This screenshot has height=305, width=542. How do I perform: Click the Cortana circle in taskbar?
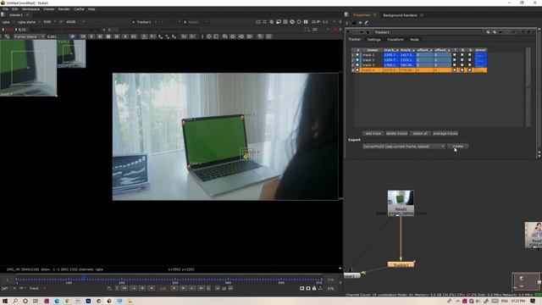[x=25, y=302]
